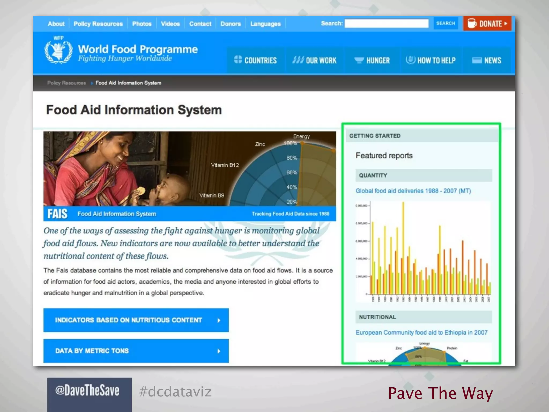
Task: Open the Videos page
Action: tap(170, 24)
